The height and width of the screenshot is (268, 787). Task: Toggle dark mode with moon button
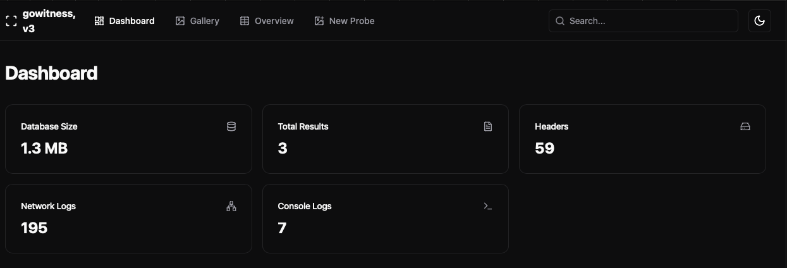(759, 21)
